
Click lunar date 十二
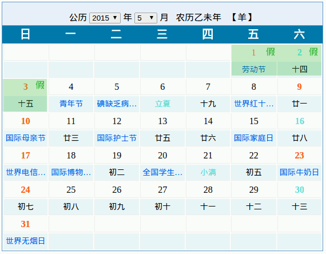click(x=253, y=207)
